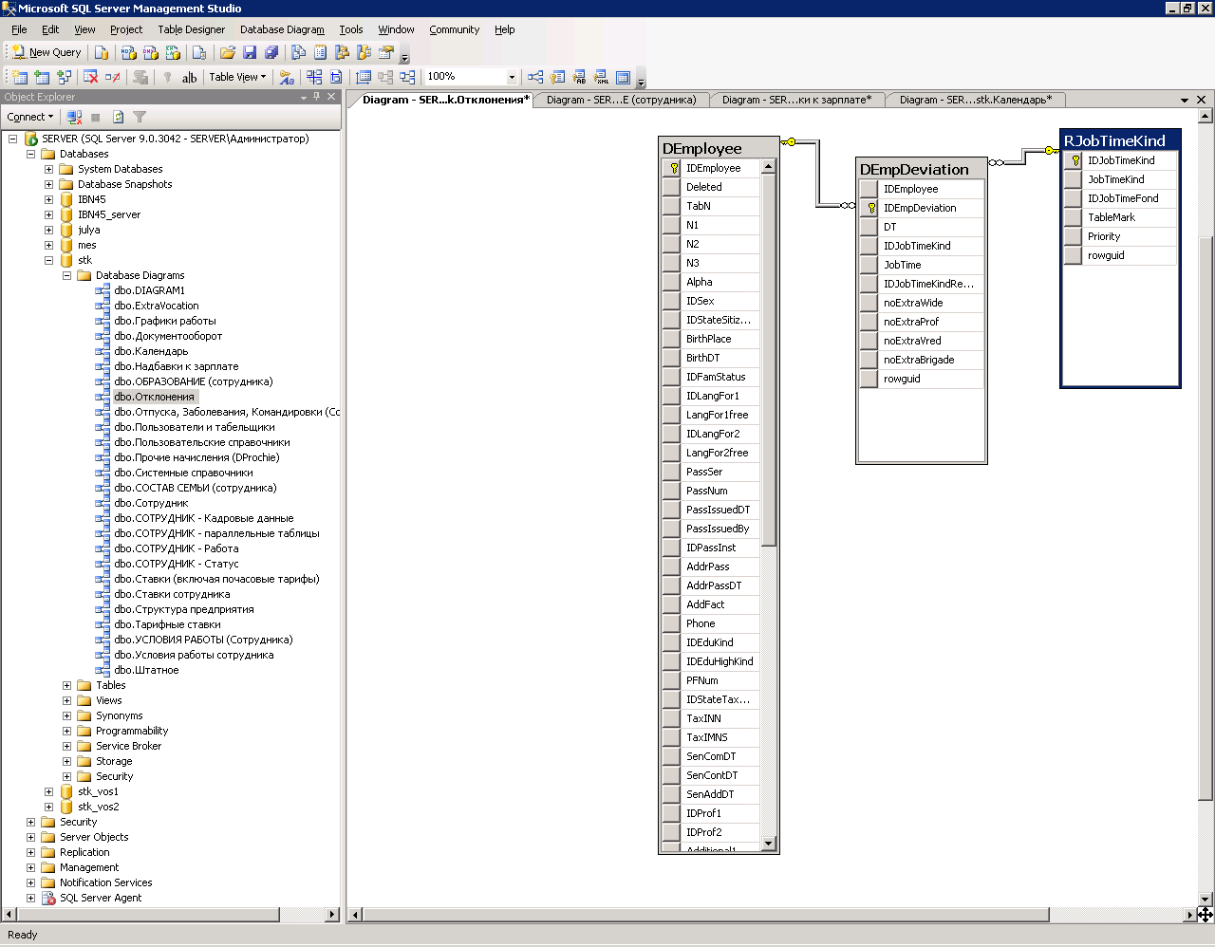Click the Autosize Selected Tables icon

click(x=364, y=77)
